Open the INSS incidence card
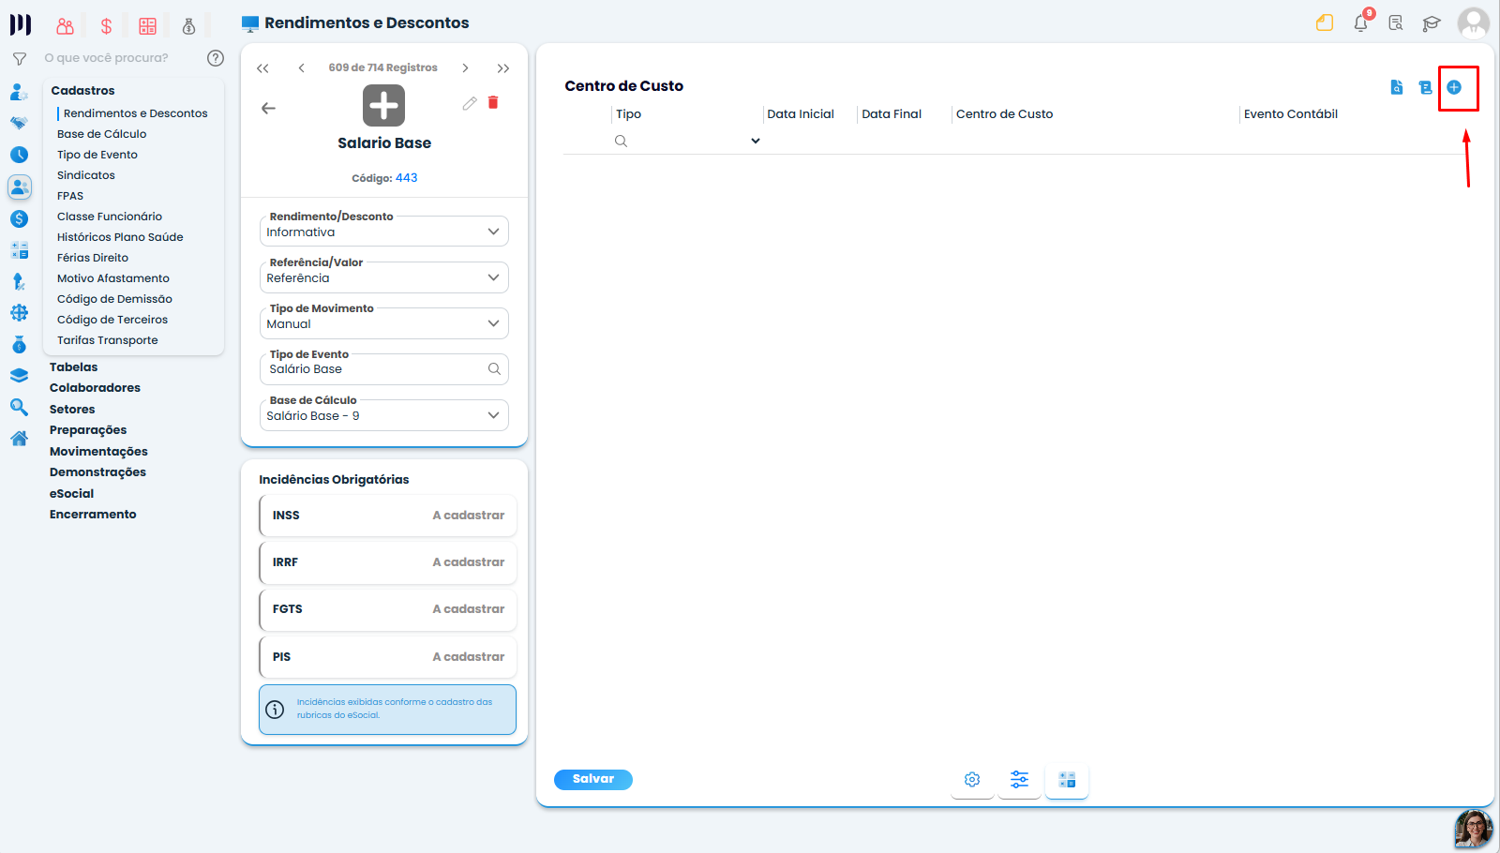Screen dimensions: 1500x853 (x=388, y=516)
